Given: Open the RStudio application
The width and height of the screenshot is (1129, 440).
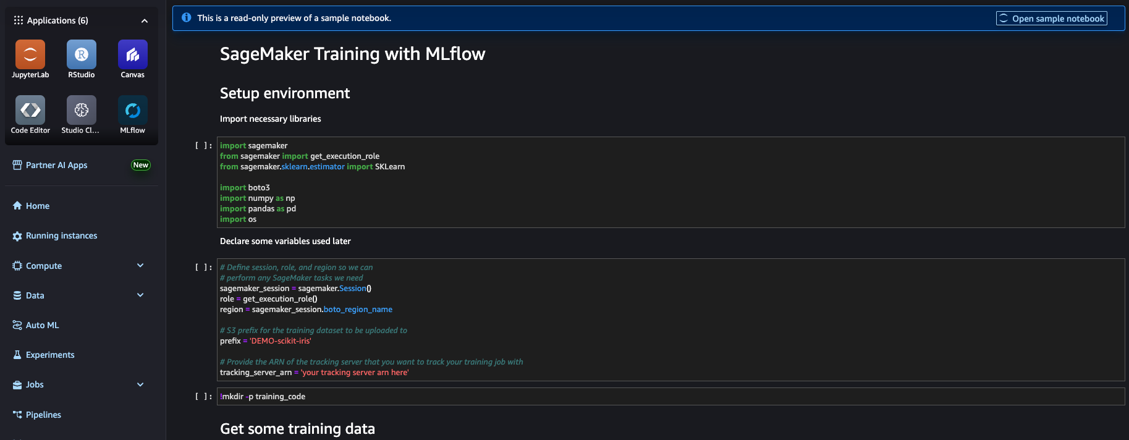Looking at the screenshot, I should click(81, 59).
